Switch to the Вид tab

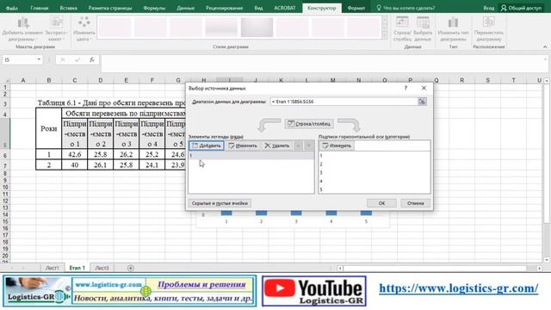(x=258, y=8)
